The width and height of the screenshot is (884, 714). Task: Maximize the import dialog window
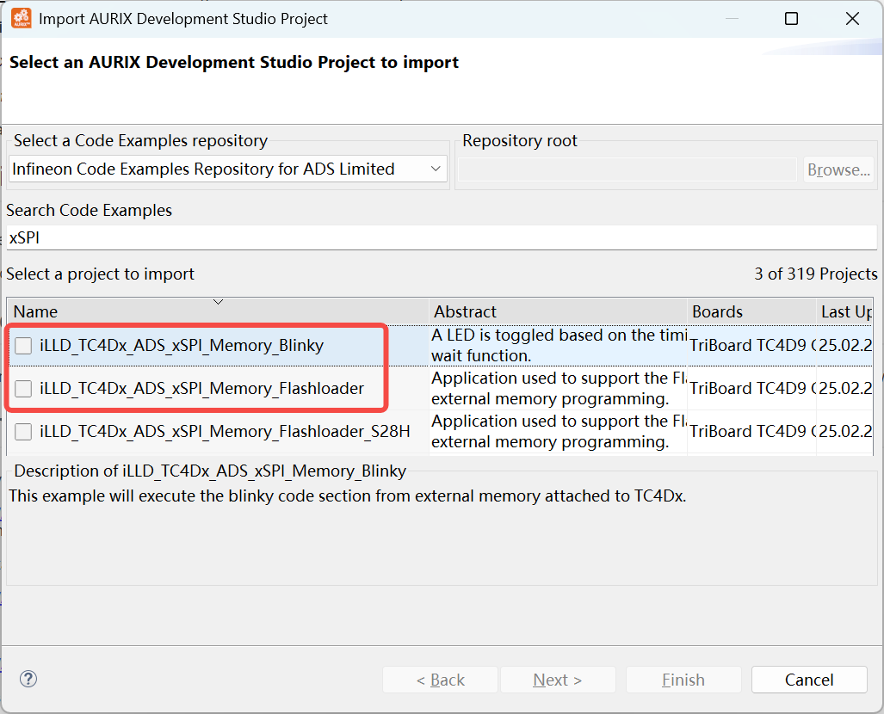coord(791,18)
